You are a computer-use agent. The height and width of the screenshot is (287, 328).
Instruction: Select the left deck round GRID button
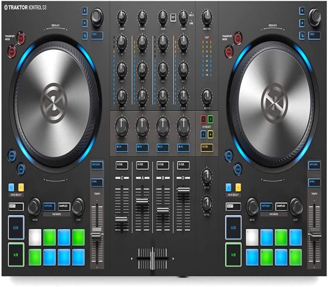pos(12,156)
